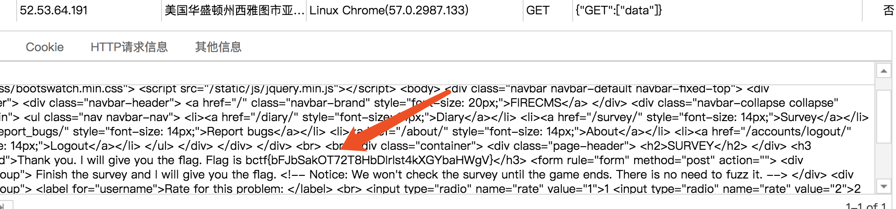Select the 其他信息 tab
This screenshot has height=209, width=896.
pos(218,47)
